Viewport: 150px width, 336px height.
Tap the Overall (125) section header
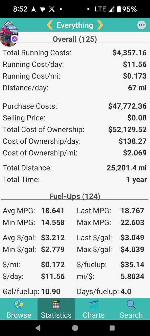pos(75,39)
